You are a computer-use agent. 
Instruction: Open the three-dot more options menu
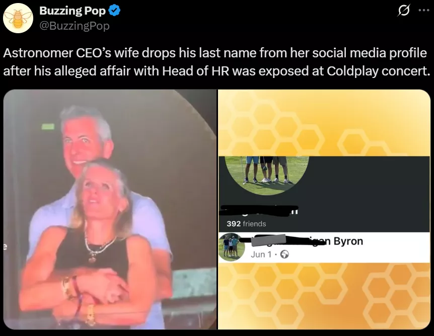tap(423, 11)
